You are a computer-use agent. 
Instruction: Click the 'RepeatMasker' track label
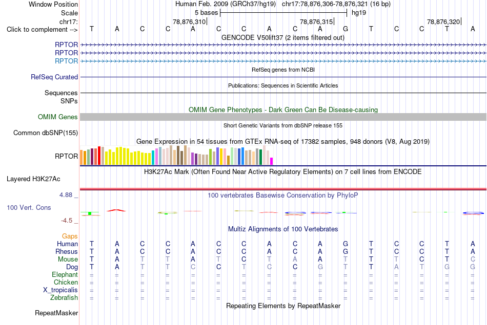coord(56,313)
